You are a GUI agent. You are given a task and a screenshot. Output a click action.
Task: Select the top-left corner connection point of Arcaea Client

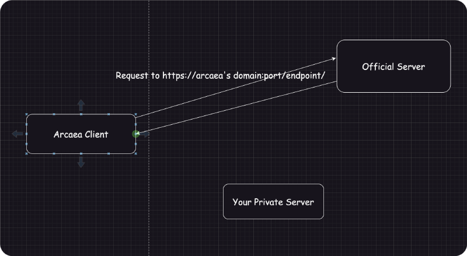click(x=27, y=115)
